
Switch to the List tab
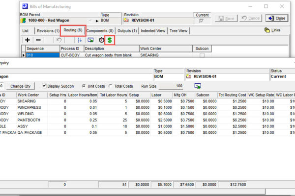[26, 31]
